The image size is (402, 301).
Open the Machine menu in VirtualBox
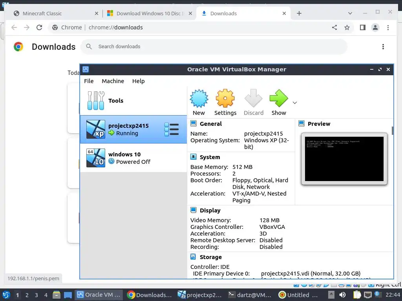point(113,81)
